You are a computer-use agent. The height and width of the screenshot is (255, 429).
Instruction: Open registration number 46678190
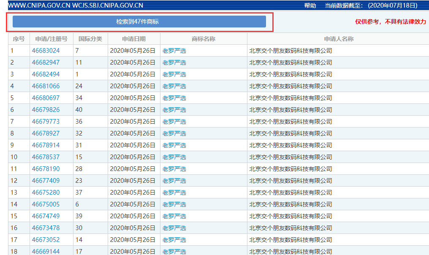point(46,169)
